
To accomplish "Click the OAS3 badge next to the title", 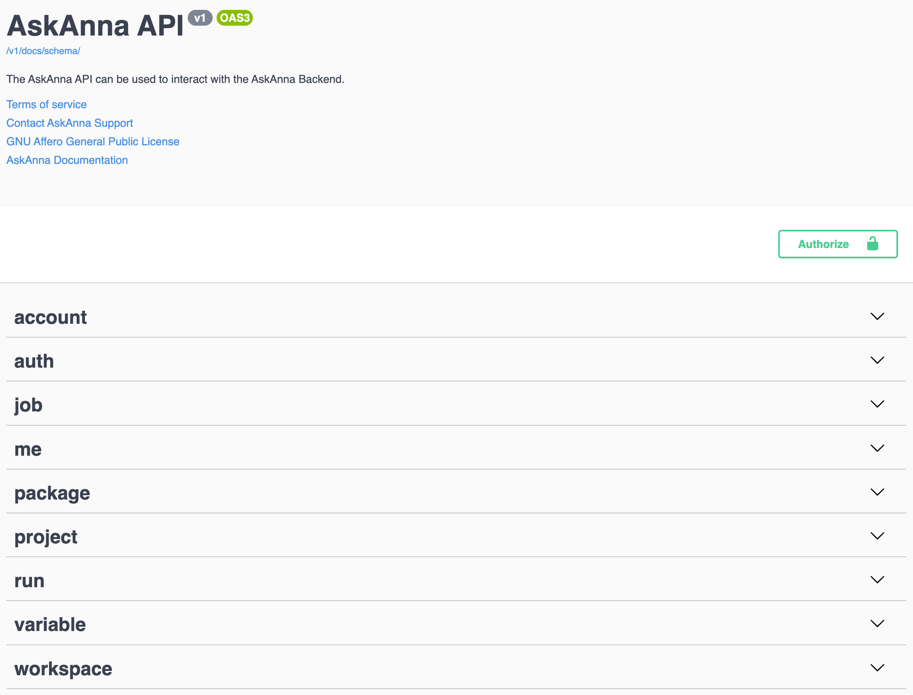I will click(x=235, y=18).
